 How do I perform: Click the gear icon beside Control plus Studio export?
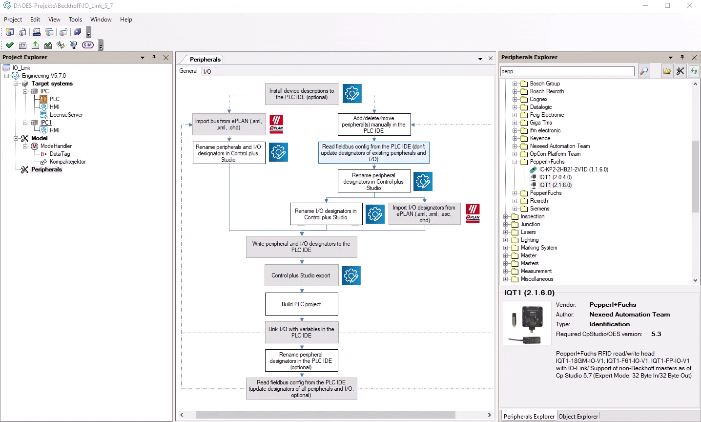(x=351, y=275)
